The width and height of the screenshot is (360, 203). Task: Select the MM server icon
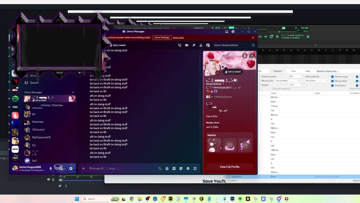[x=15, y=107]
